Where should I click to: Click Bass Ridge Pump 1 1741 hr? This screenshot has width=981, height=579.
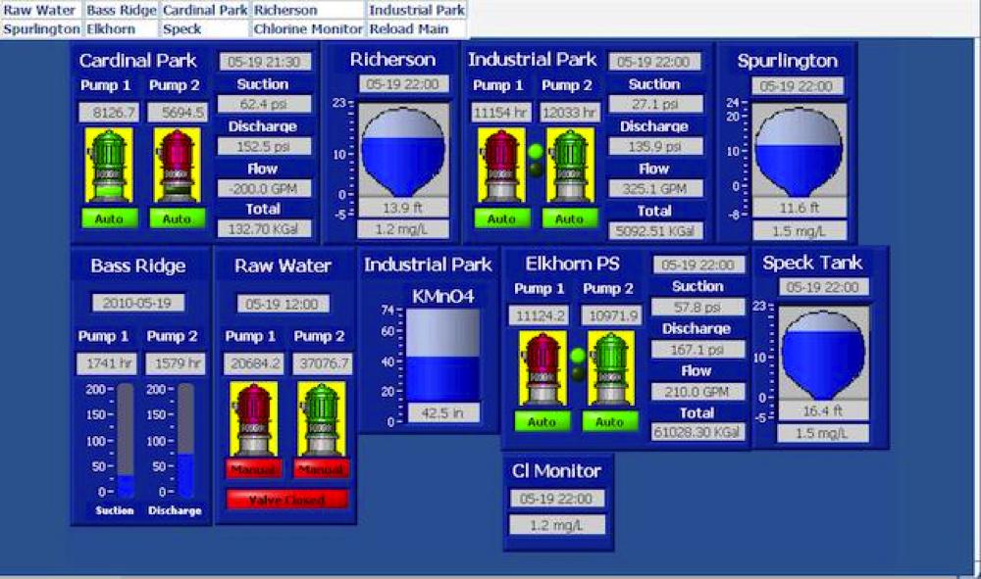coord(106,363)
